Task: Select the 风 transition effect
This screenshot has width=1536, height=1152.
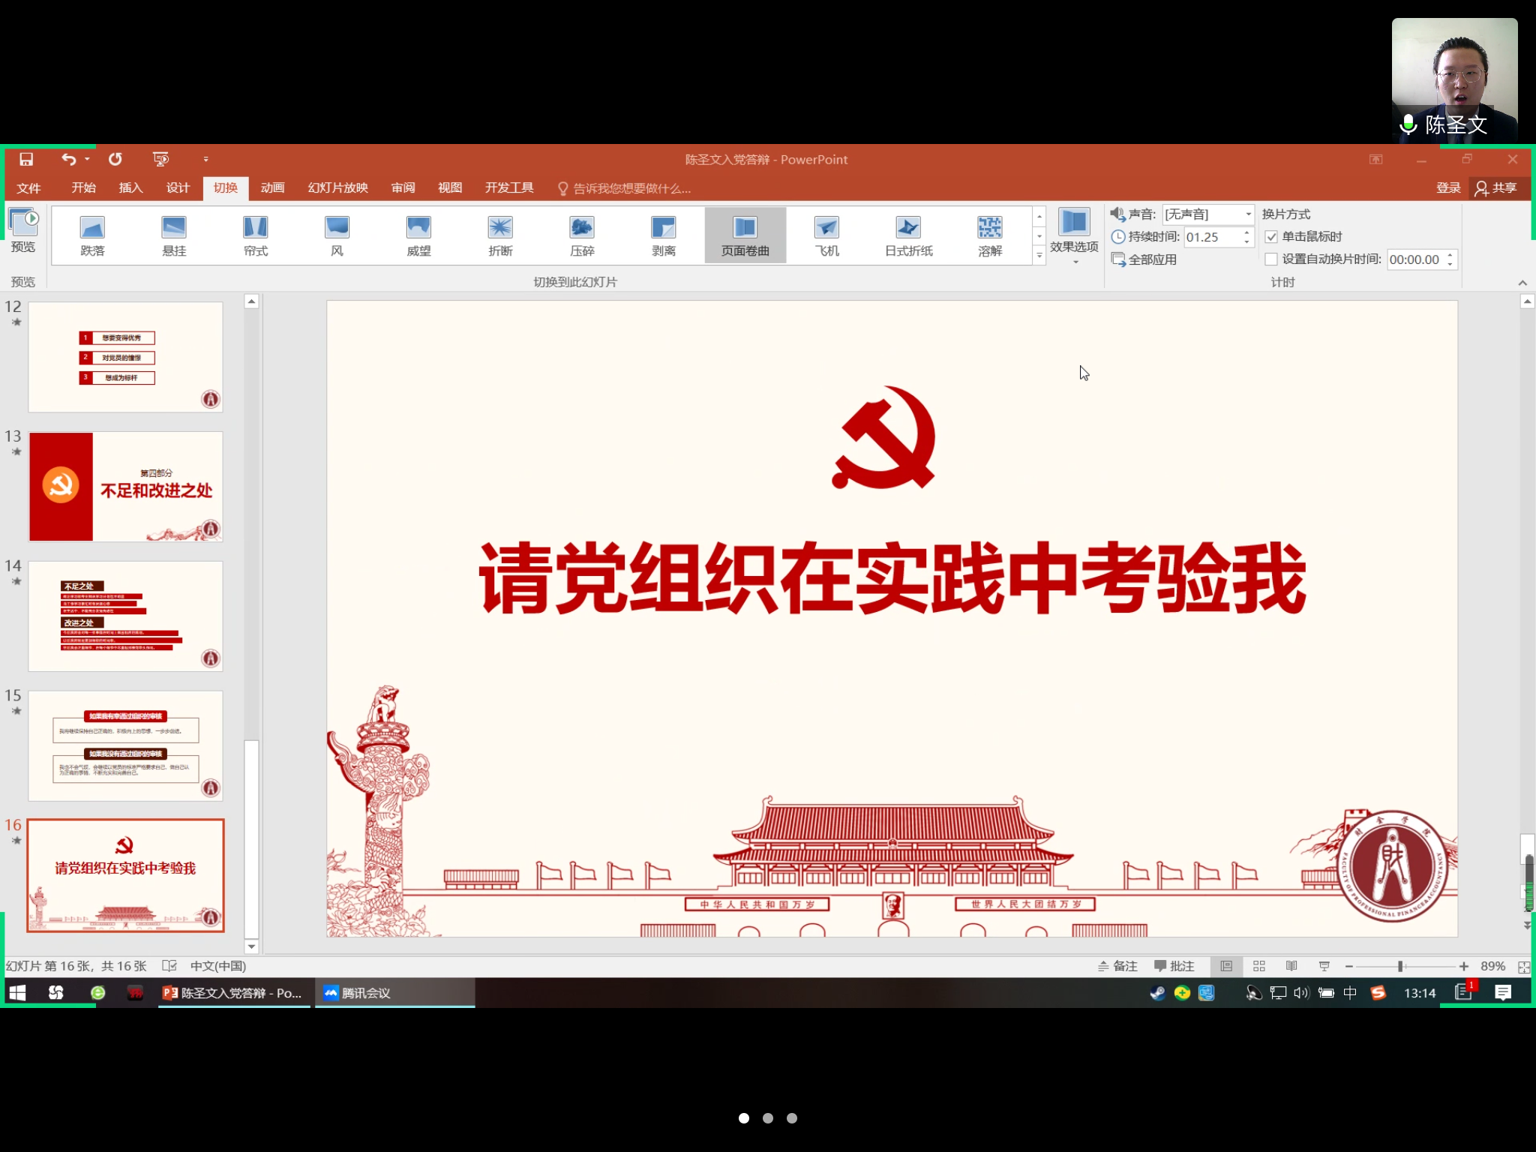Action: click(x=336, y=235)
